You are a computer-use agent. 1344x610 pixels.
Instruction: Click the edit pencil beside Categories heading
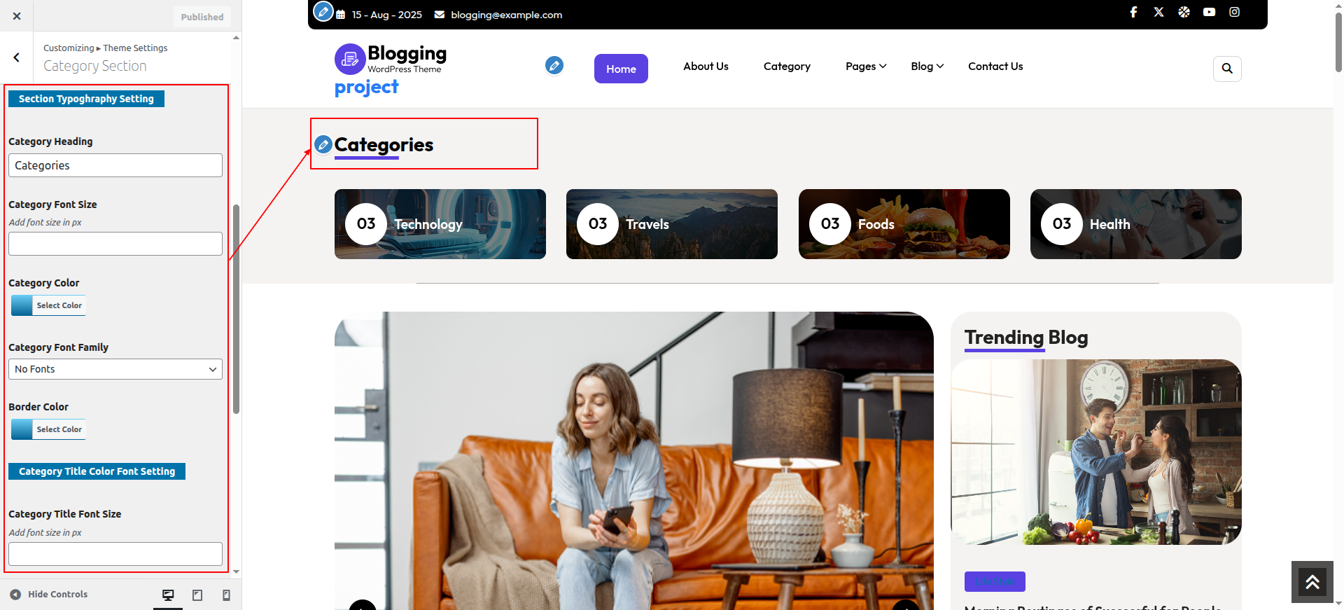(x=323, y=144)
